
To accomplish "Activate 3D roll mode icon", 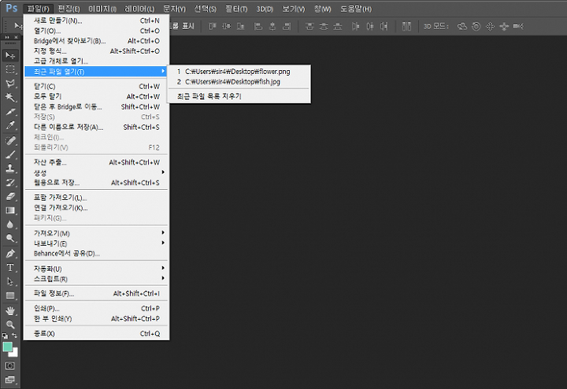I will (x=476, y=26).
